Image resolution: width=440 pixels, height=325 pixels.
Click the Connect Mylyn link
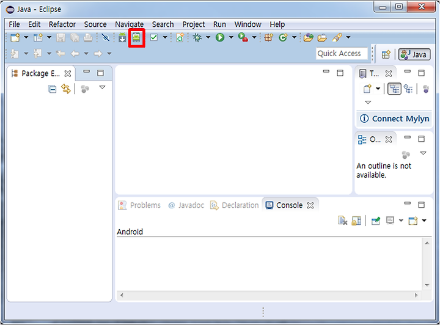click(x=400, y=119)
